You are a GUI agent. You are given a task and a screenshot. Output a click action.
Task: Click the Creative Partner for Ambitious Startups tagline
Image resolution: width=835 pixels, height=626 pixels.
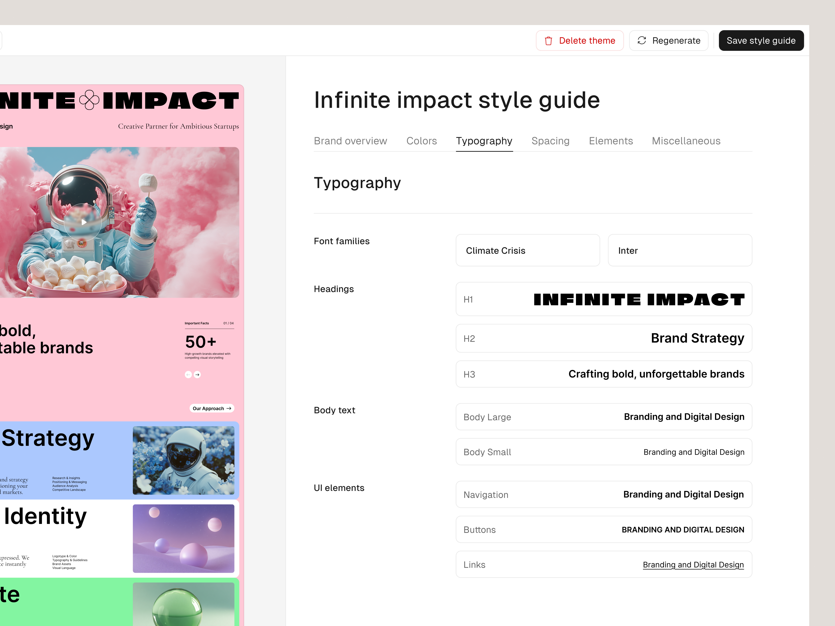pos(178,126)
